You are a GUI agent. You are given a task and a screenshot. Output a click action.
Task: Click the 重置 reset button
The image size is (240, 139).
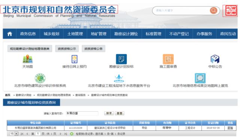pyautogui.click(x=119, y=113)
